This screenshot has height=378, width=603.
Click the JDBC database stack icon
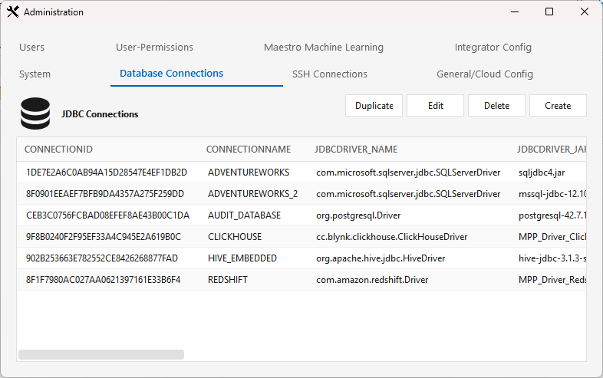coord(35,113)
